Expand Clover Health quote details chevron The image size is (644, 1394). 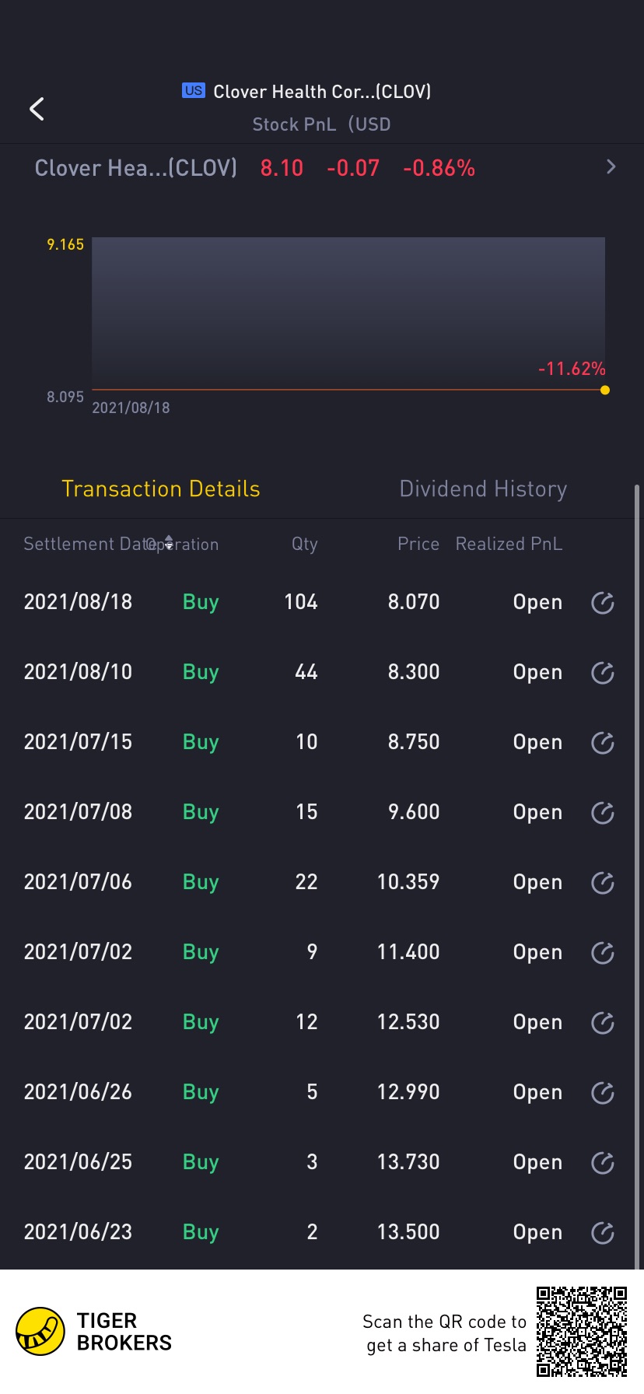click(611, 167)
